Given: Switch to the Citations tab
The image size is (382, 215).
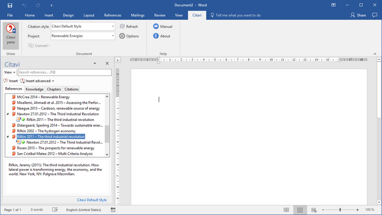Looking at the screenshot, I should pyautogui.click(x=71, y=89).
